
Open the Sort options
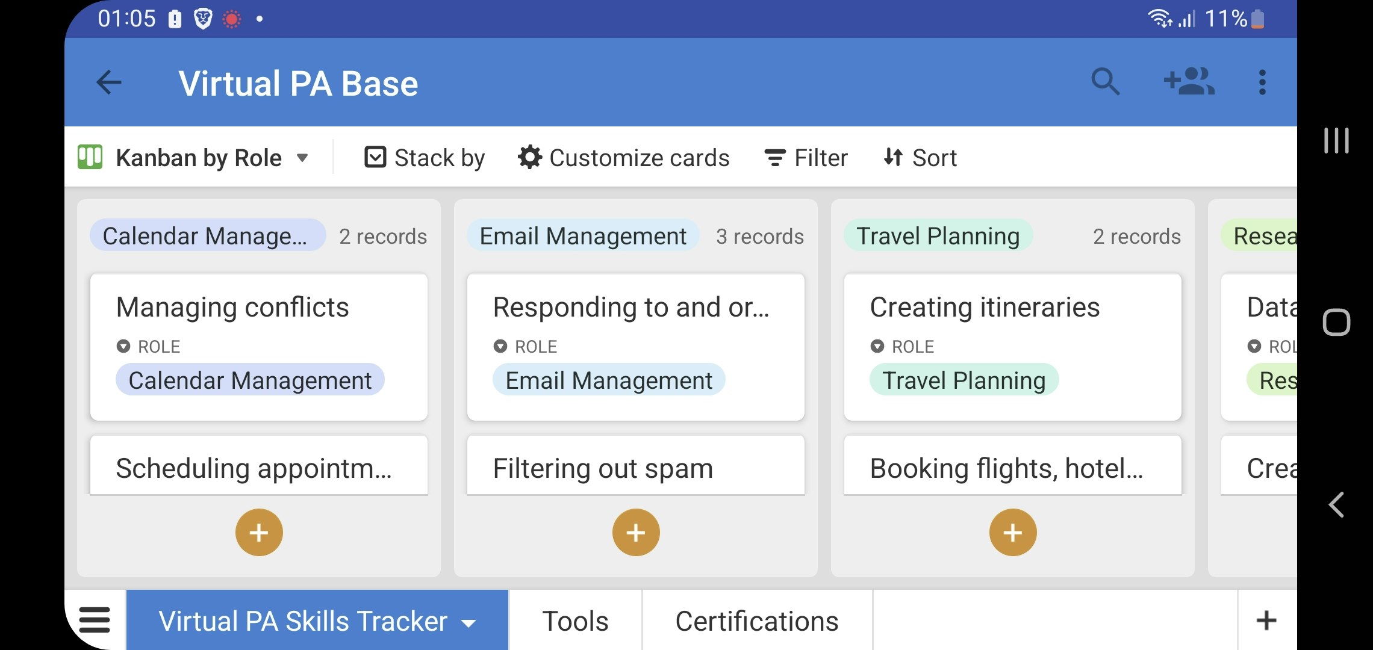[x=920, y=158]
